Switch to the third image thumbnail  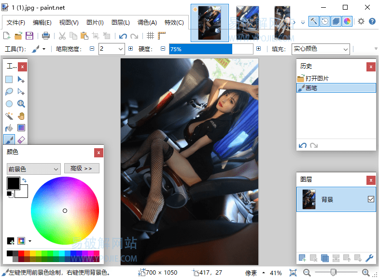pyautogui.click(x=282, y=23)
